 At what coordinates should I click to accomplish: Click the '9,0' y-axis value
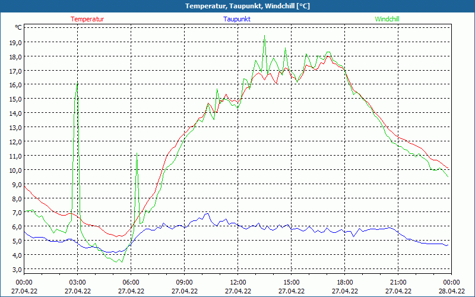[17, 184]
